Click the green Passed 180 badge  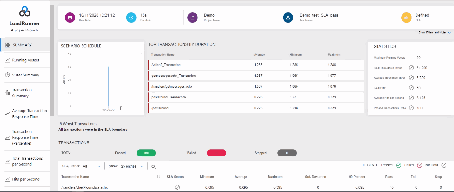pyautogui.click(x=146, y=153)
